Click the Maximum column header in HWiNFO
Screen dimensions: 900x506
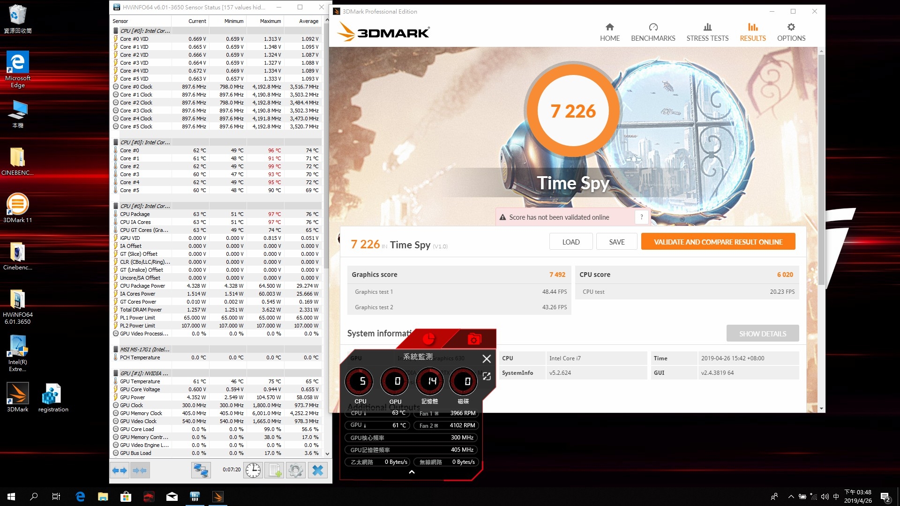265,21
